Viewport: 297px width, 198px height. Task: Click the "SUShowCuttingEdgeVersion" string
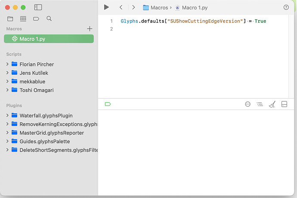pos(205,21)
